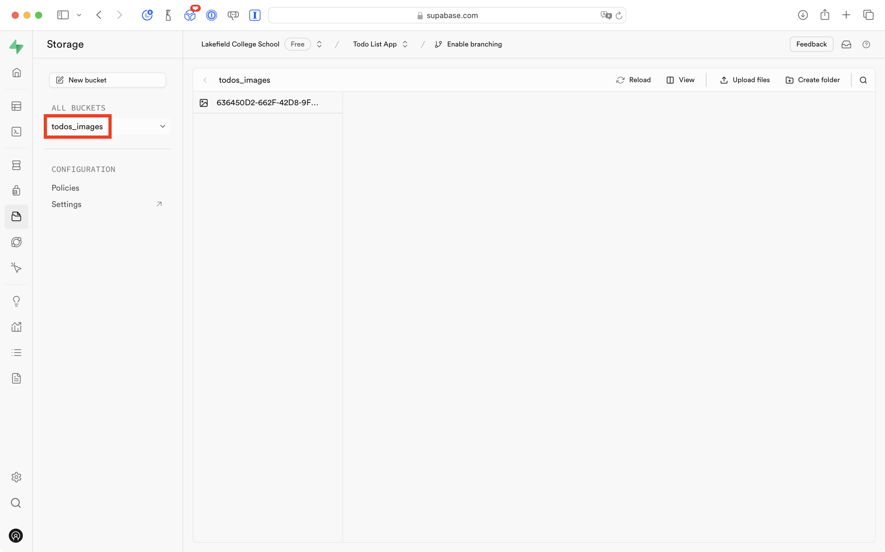Open the Reports chart icon
Screen dimensions: 885x552
16,327
